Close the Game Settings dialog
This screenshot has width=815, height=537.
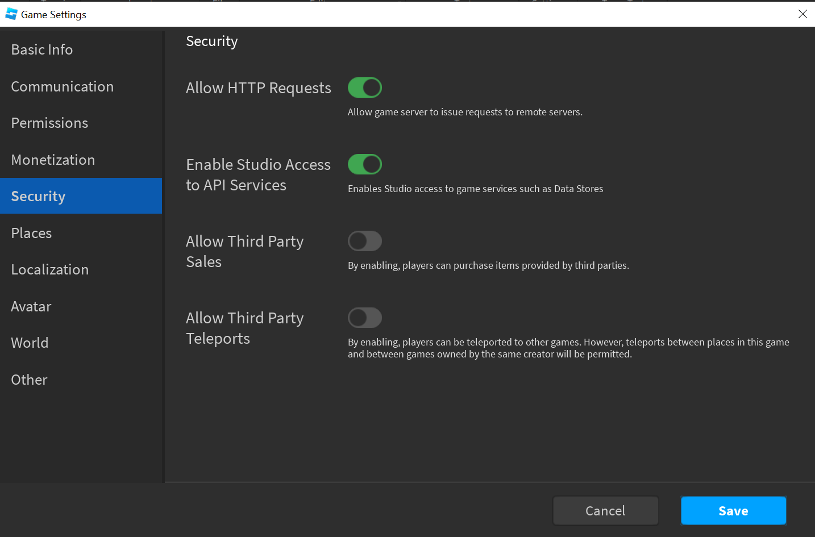point(802,14)
